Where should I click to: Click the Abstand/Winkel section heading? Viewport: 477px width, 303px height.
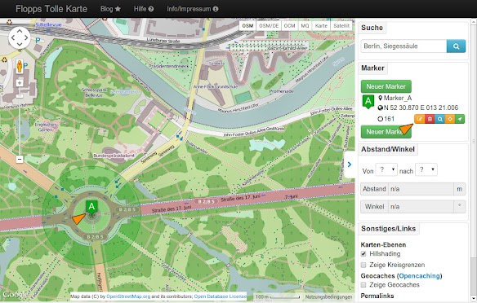coord(388,149)
